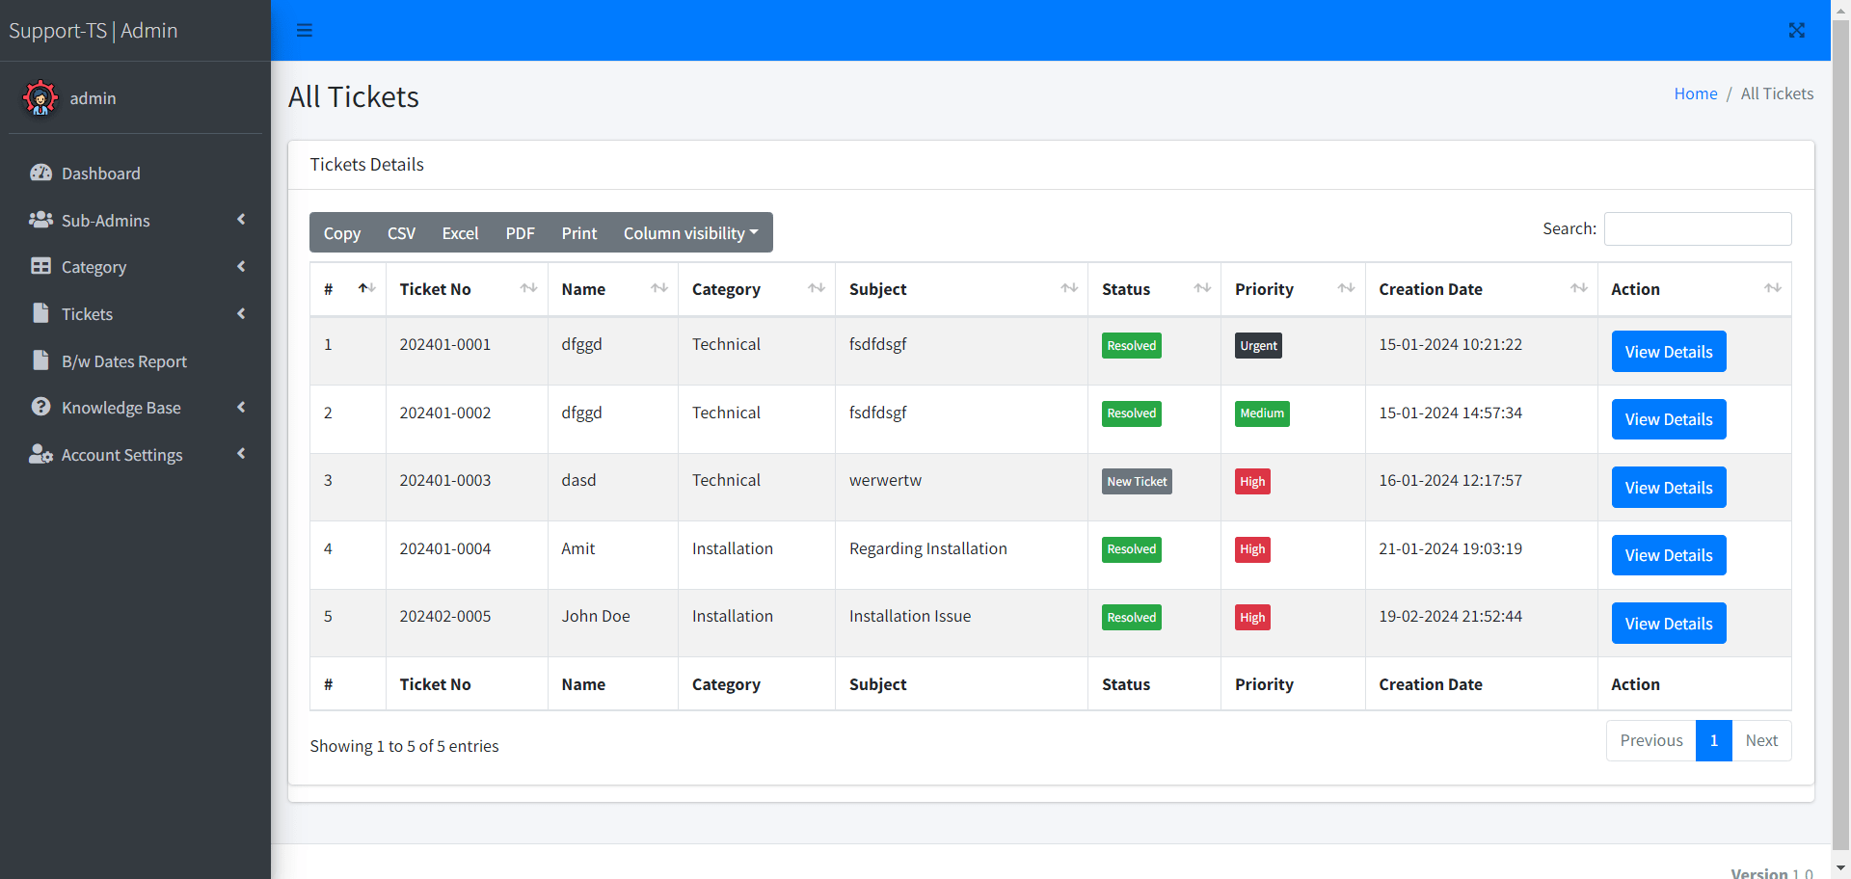The height and width of the screenshot is (879, 1851).
Task: Click the Knowledge Base question-mark icon
Action: 40,407
